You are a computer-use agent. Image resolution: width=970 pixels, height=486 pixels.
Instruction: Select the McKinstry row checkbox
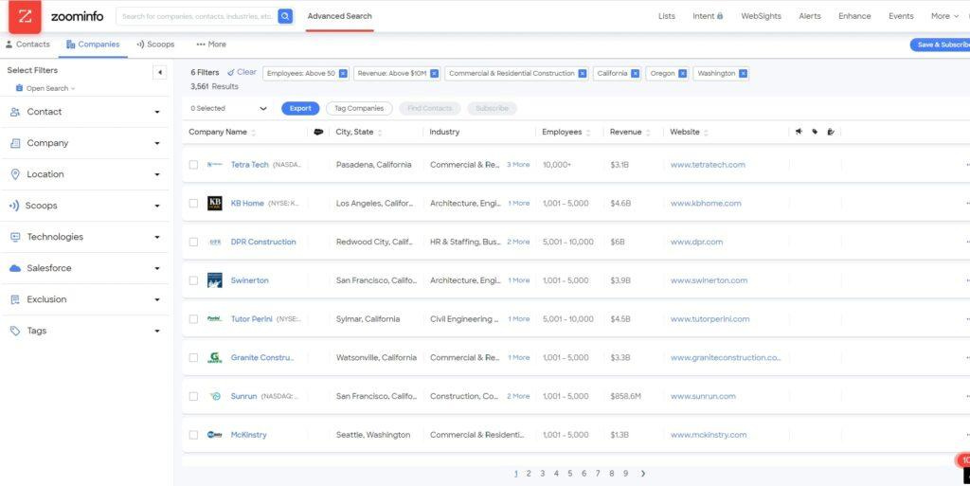[x=193, y=435]
